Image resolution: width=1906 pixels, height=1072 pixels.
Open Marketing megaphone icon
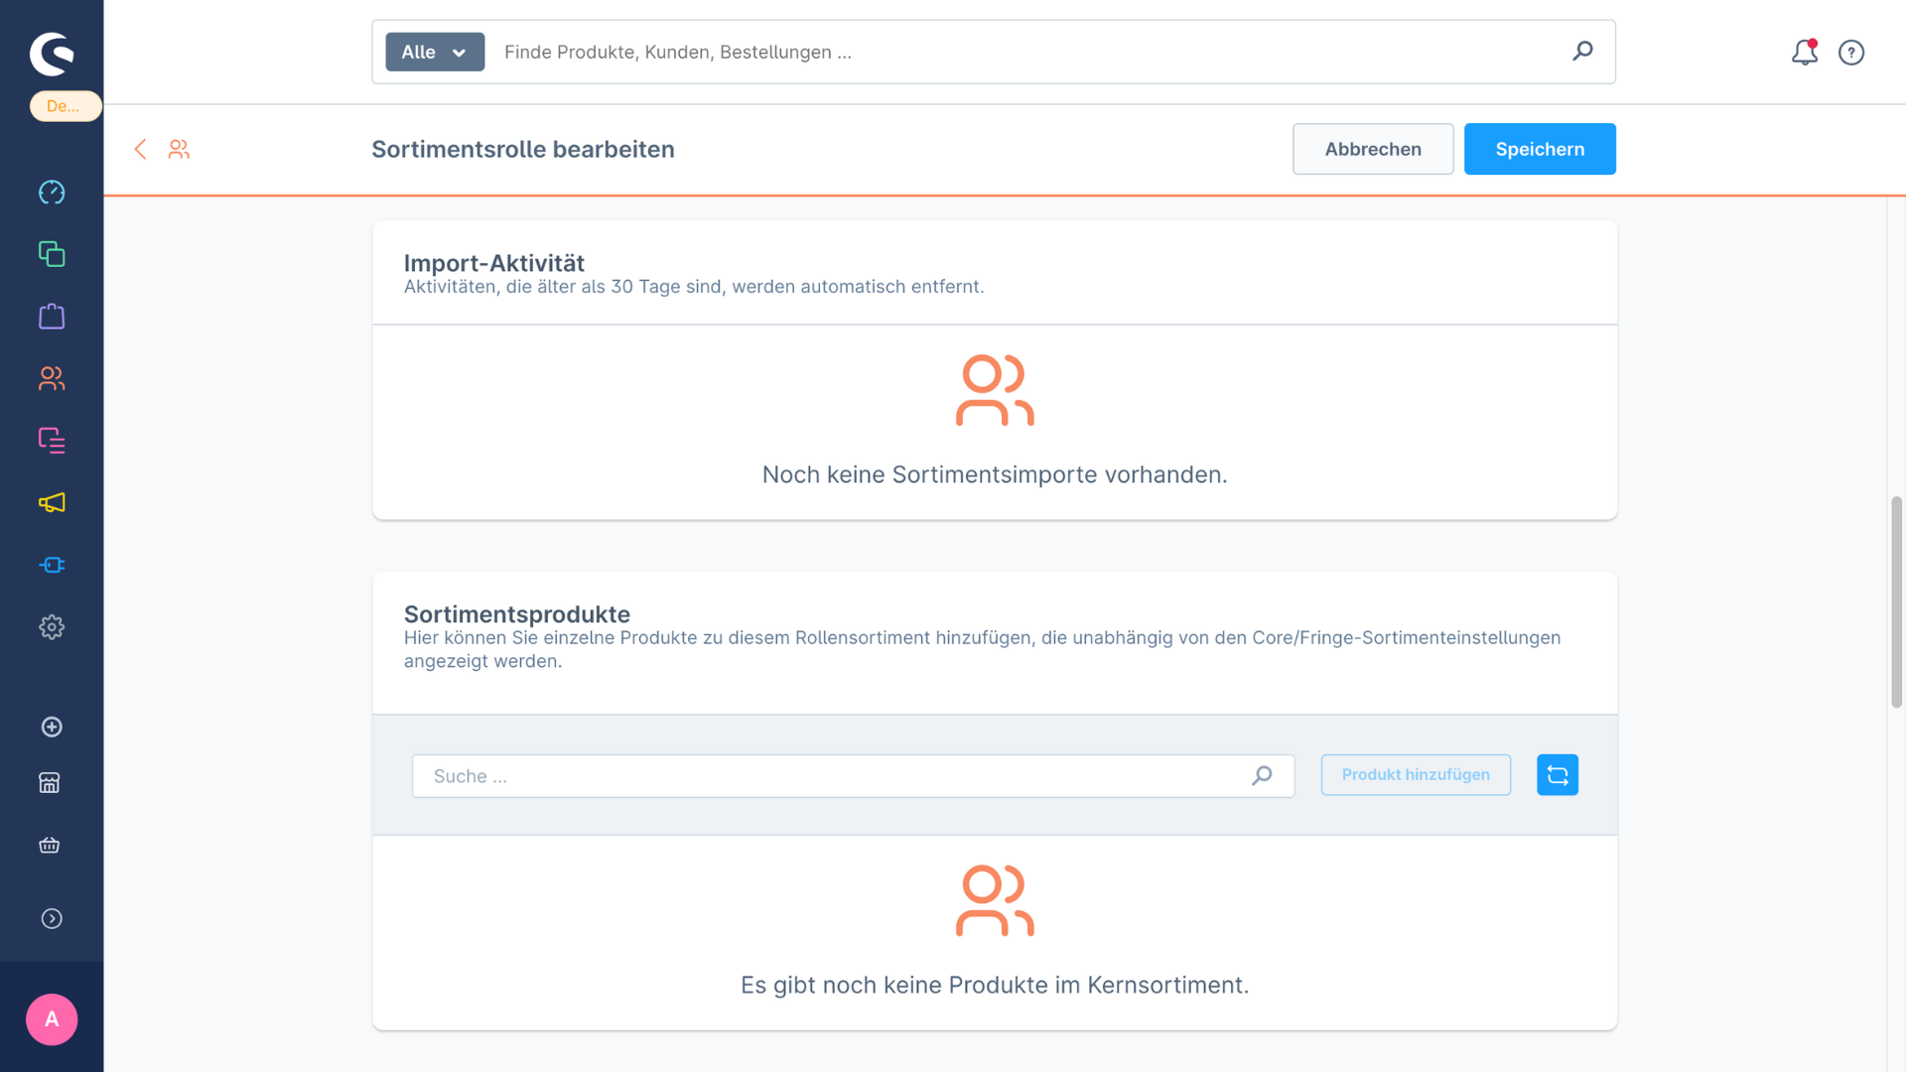coord(52,502)
